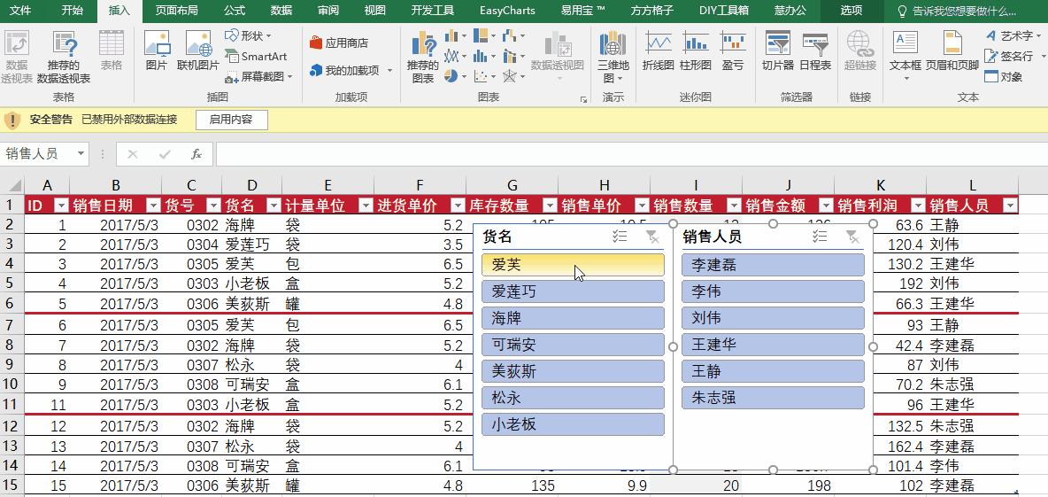Screen dimensions: 1048x497
Task: Open 推荐的图表 recommended charts
Action: pyautogui.click(x=422, y=58)
